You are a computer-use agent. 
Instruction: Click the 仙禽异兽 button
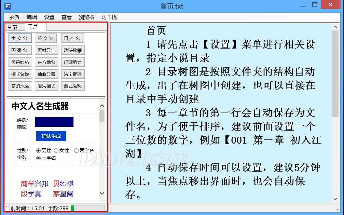pyautogui.click(x=46, y=74)
